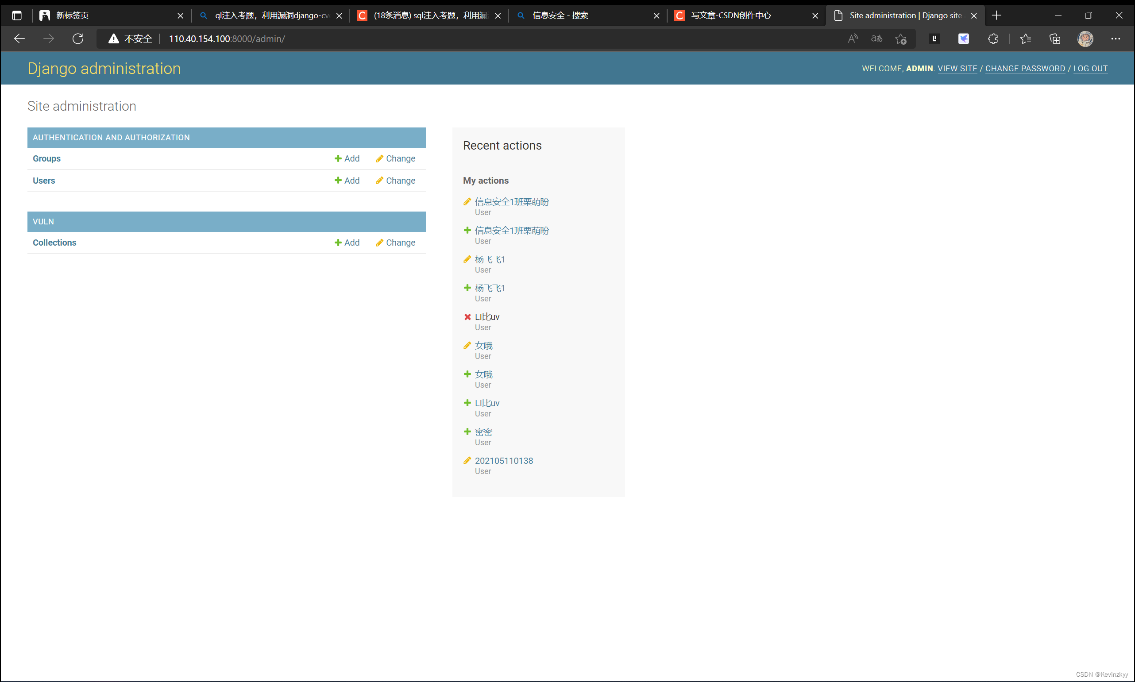This screenshot has width=1135, height=682.
Task: Open the favorites list
Action: 1026,39
